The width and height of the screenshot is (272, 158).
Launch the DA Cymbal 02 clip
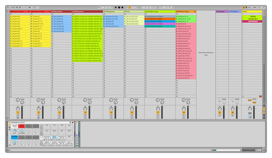52,17
